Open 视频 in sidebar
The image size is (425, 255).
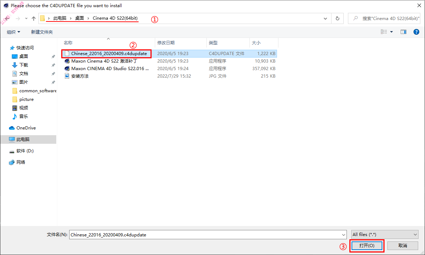(24, 108)
